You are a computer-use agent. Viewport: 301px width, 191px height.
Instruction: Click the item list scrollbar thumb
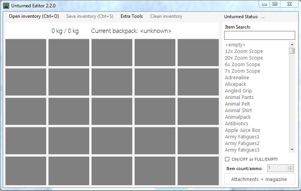(292, 51)
